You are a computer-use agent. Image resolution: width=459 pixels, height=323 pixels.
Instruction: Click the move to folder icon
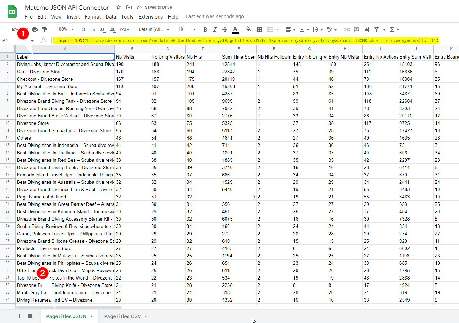pyautogui.click(x=129, y=7)
